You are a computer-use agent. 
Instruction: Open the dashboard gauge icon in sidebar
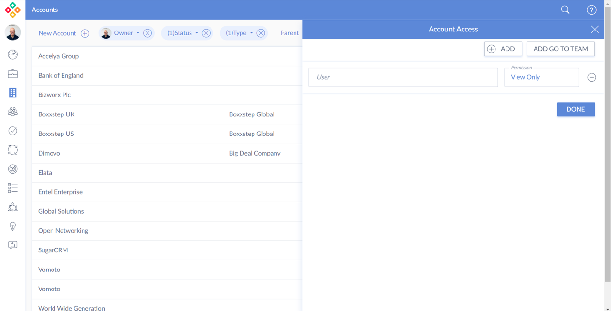pyautogui.click(x=13, y=54)
